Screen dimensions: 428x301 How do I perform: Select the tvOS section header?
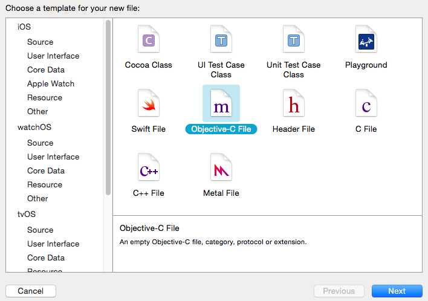pos(27,213)
